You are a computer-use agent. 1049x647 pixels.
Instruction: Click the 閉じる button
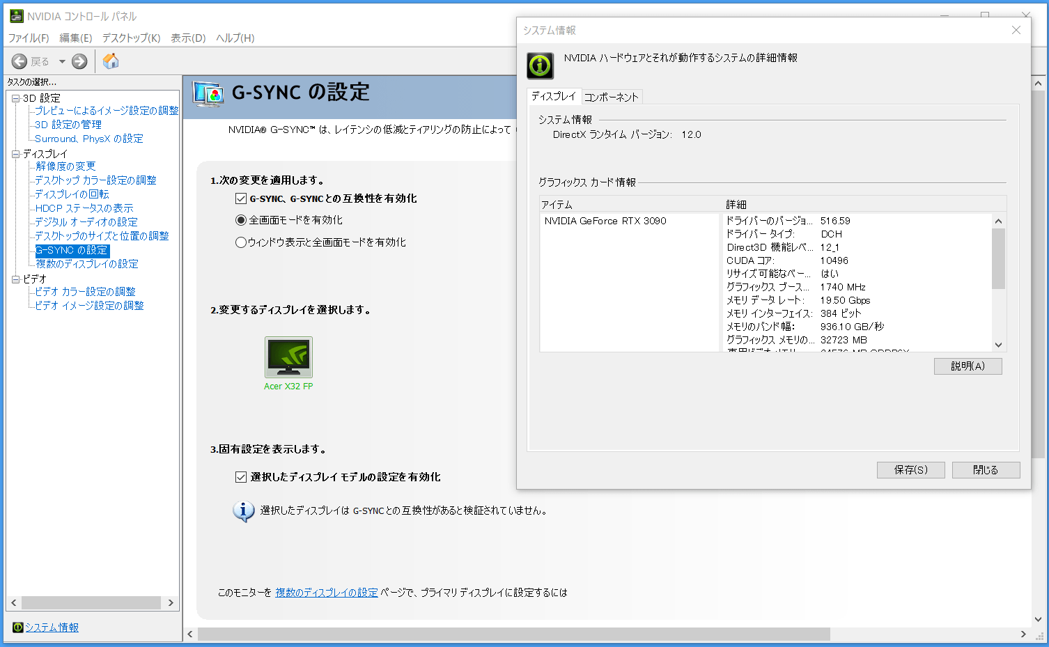tap(986, 470)
